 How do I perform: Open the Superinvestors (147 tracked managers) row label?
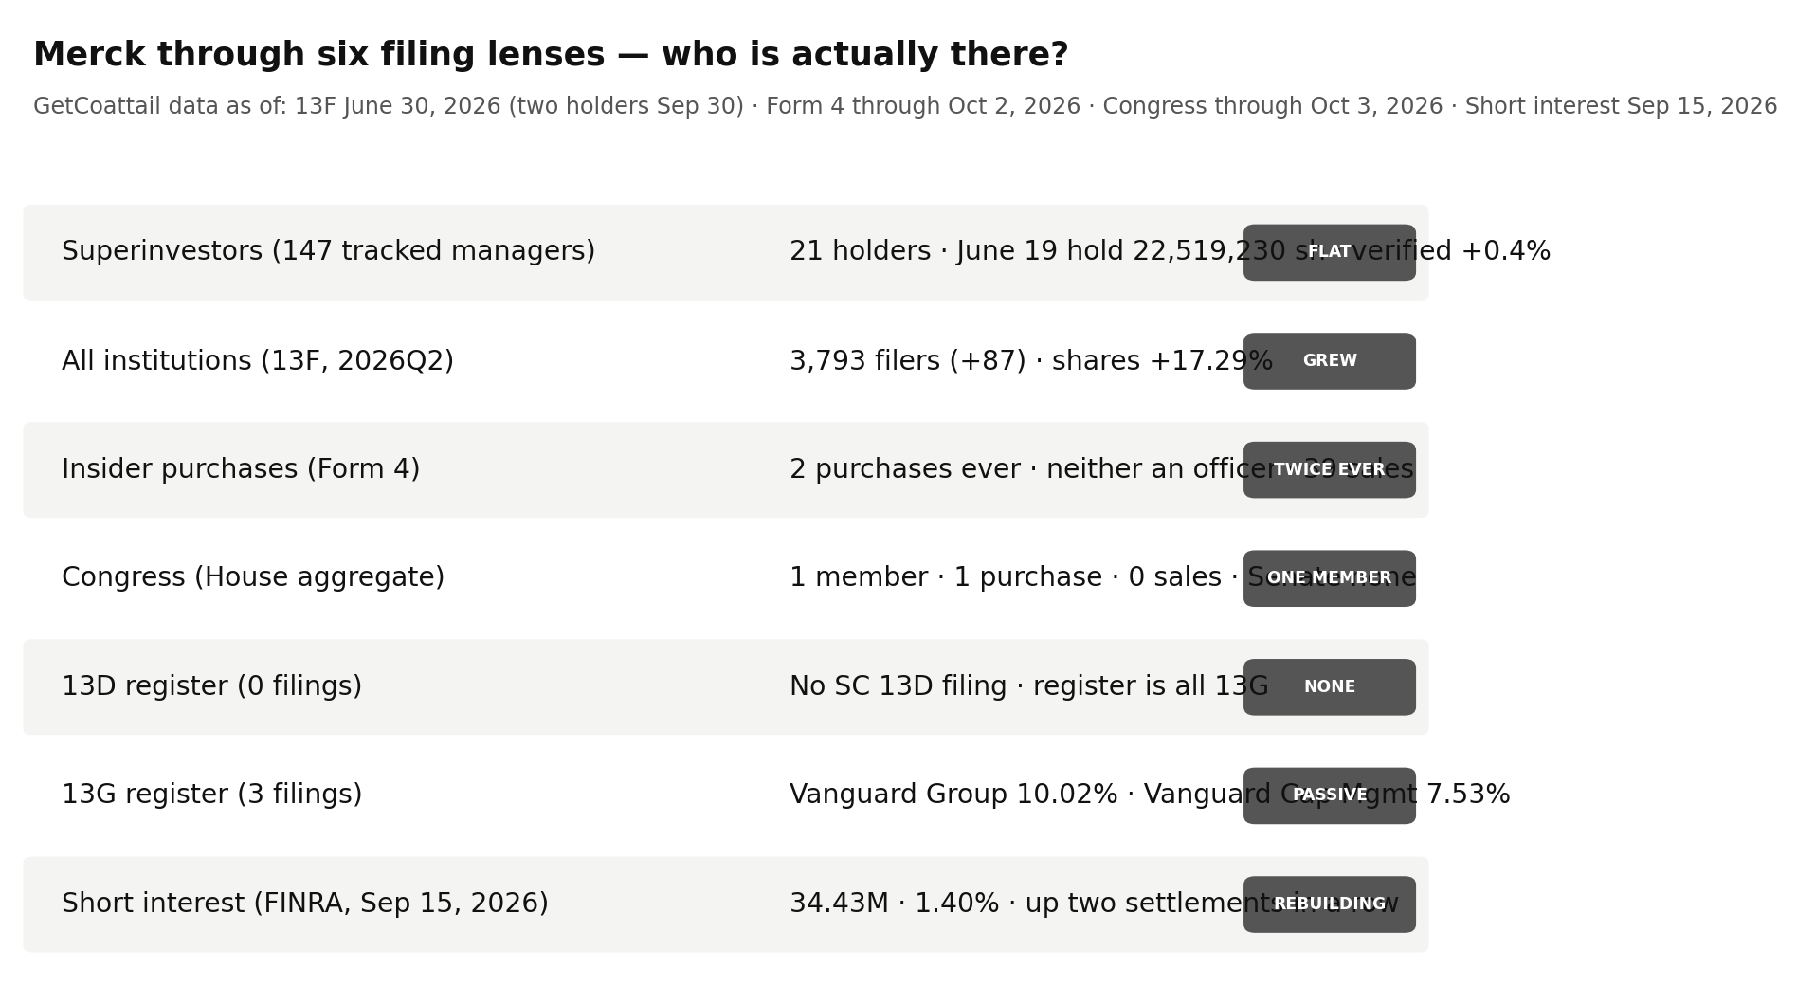(328, 251)
